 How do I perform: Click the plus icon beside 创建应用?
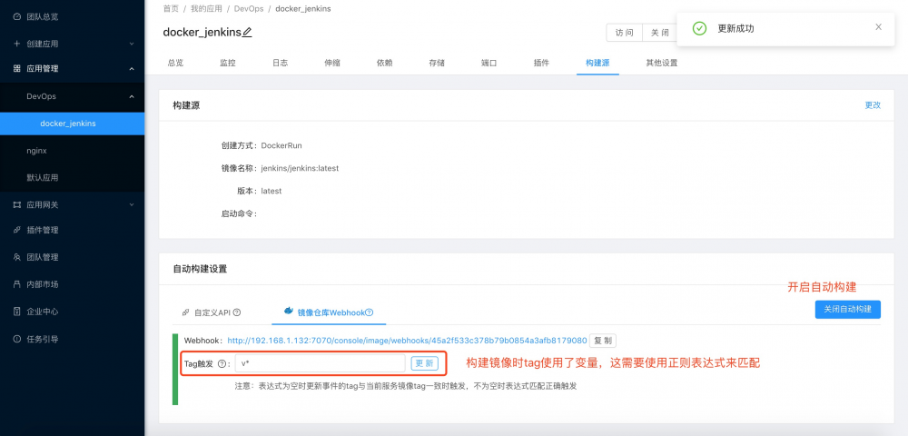[x=16, y=44]
